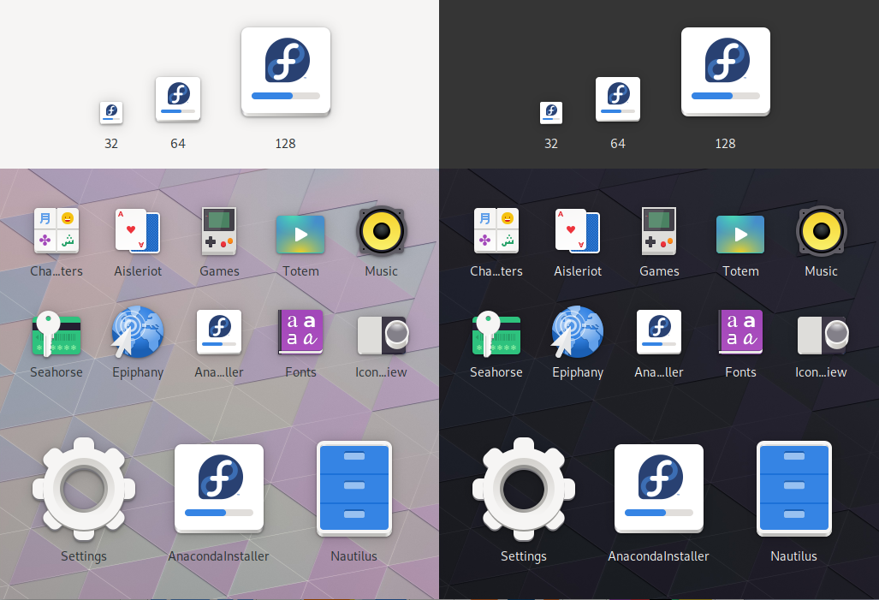Click the small Anaconda installer icon in the light panel
The height and width of the screenshot is (600, 879).
[x=219, y=332]
